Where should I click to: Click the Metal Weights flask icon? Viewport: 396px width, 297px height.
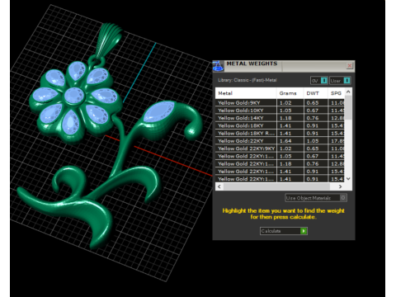(218, 66)
